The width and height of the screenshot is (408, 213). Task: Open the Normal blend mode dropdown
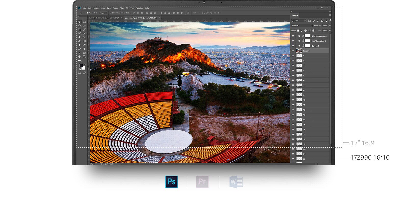tap(302, 25)
